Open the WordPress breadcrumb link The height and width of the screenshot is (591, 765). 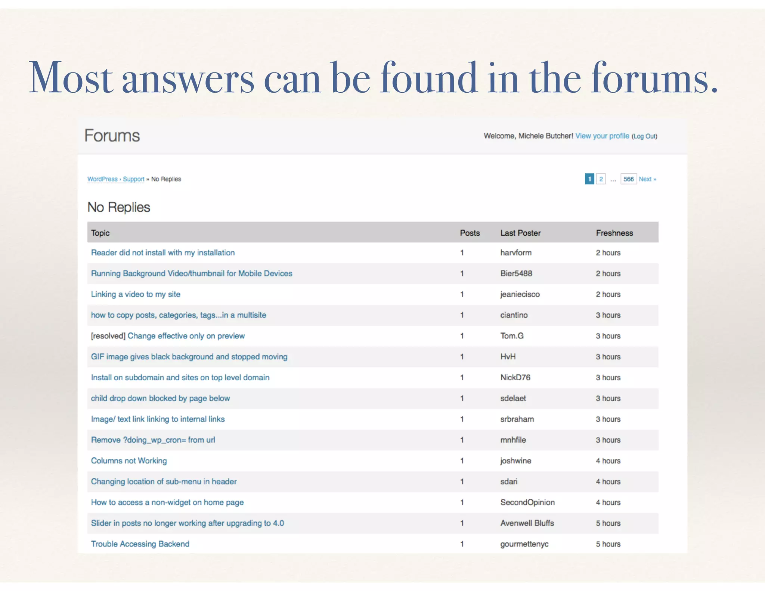102,179
